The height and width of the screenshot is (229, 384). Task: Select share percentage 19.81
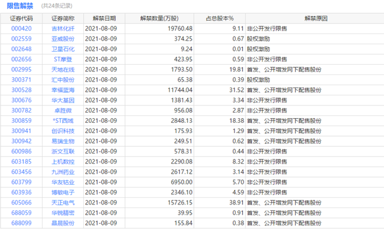pyautogui.click(x=236, y=70)
